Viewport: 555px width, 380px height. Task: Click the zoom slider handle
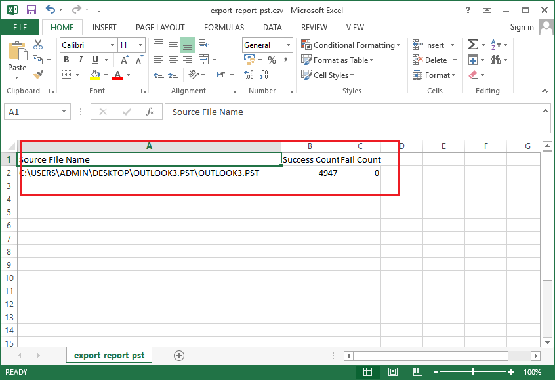(x=473, y=372)
